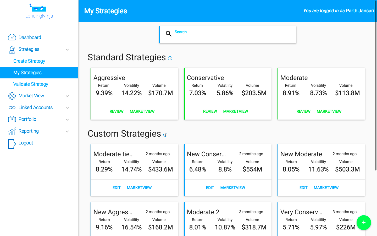Image resolution: width=377 pixels, height=236 pixels.
Task: Open Validate Strategy submenu item
Action: 31,84
